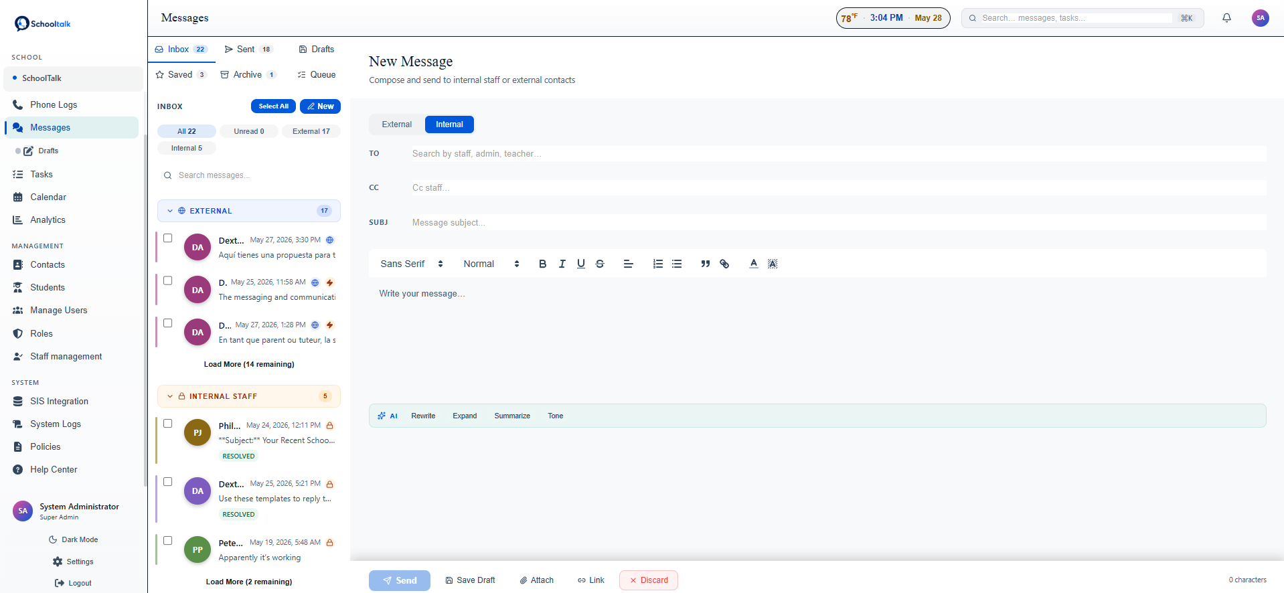
Task: Switch to the Inbox tab
Action: (x=181, y=50)
